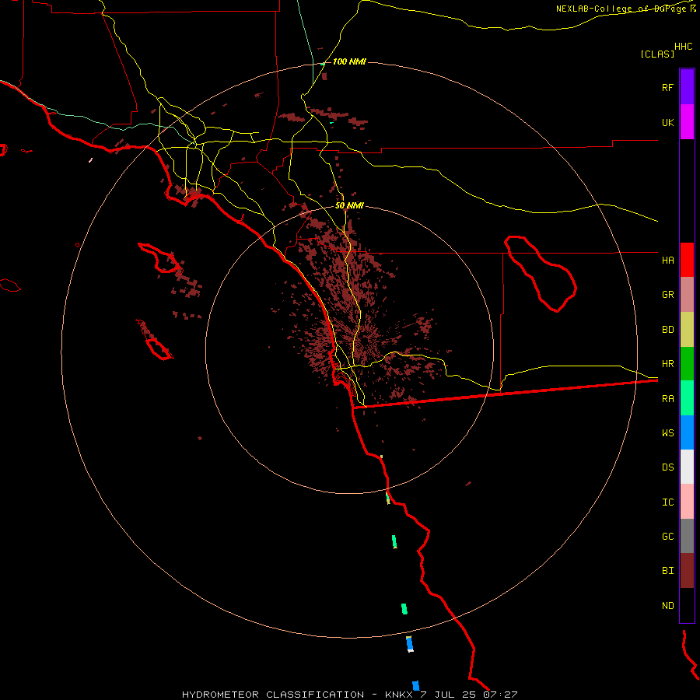Click the HA legend label
This screenshot has height=700, width=700.
coord(667,260)
